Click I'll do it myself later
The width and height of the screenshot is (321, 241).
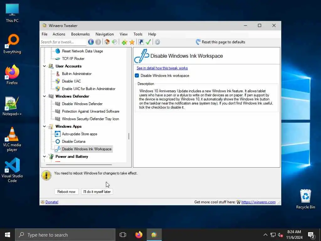[x=97, y=192]
